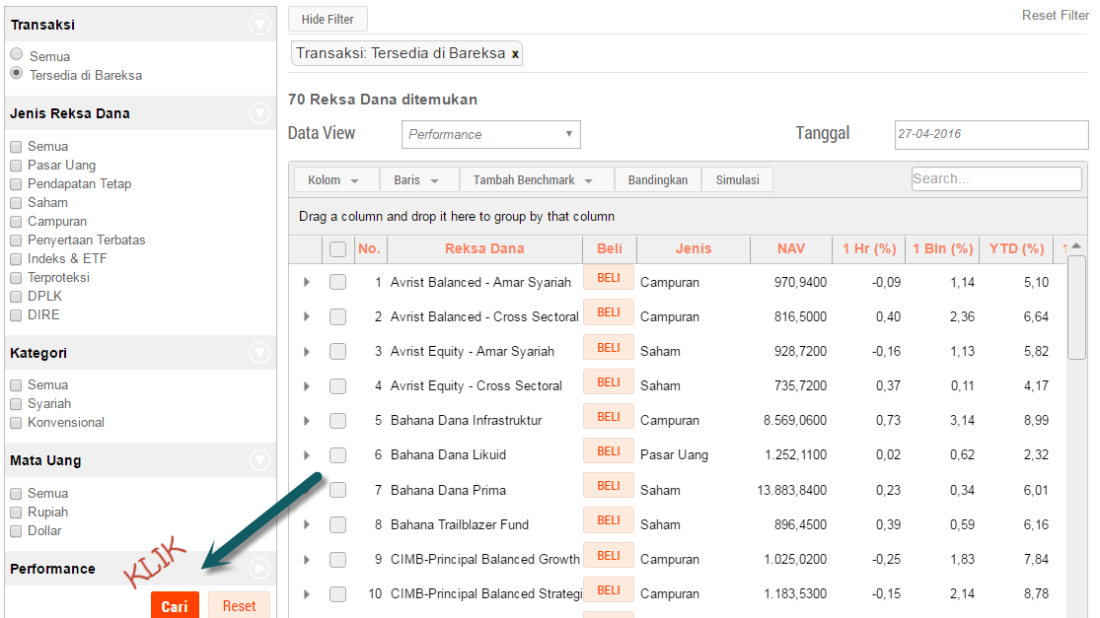Click BELI for Avrist Balanced - Cross Sectoral

coord(609,312)
